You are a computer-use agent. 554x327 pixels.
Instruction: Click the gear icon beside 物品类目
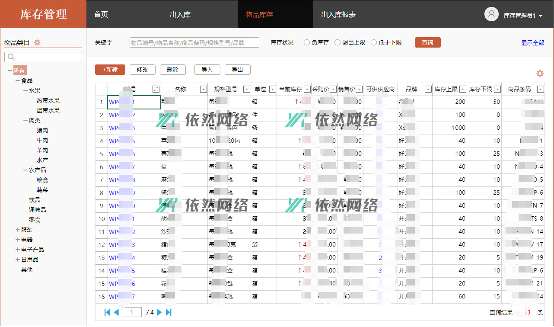tap(37, 42)
